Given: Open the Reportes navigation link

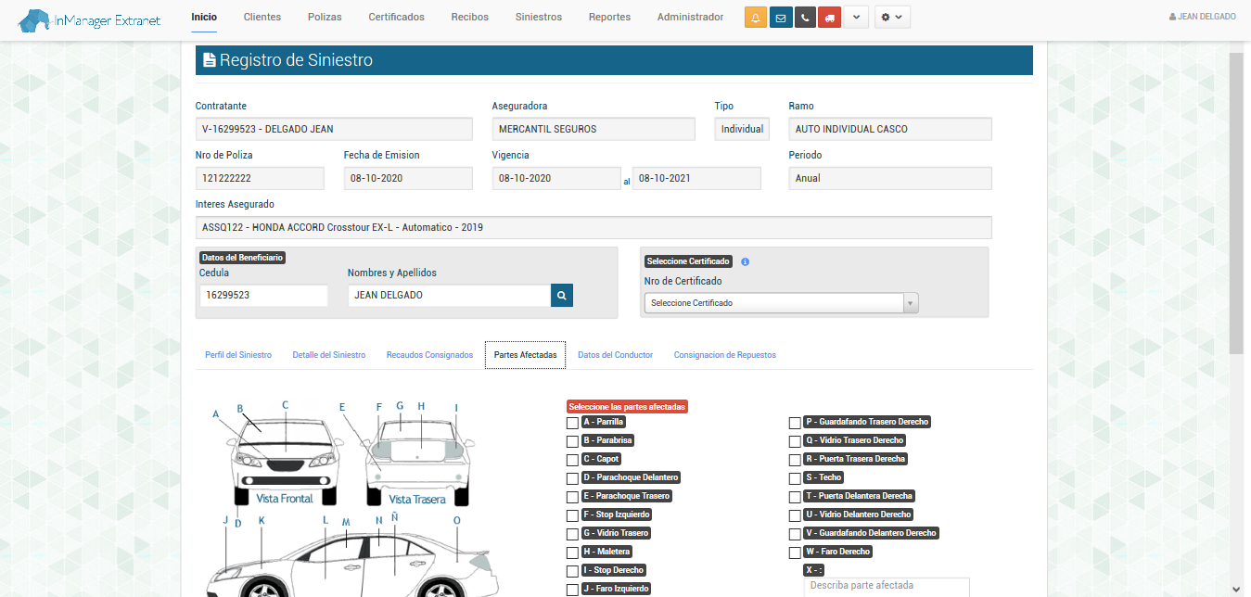Looking at the screenshot, I should tap(609, 17).
